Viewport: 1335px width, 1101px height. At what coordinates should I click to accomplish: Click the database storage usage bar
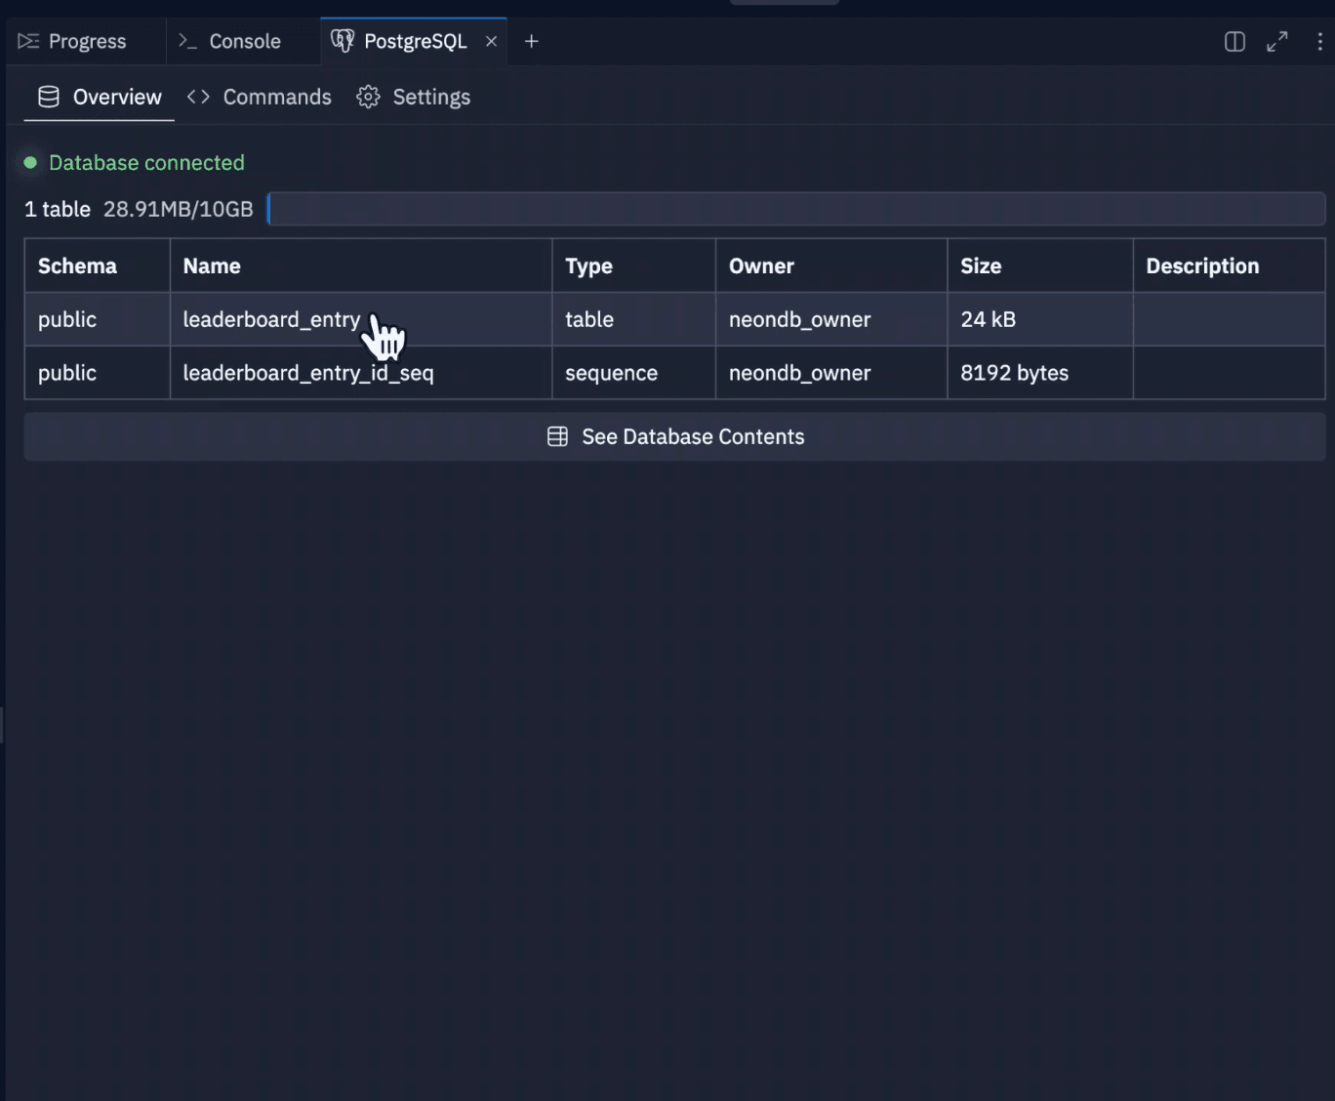[x=795, y=209]
